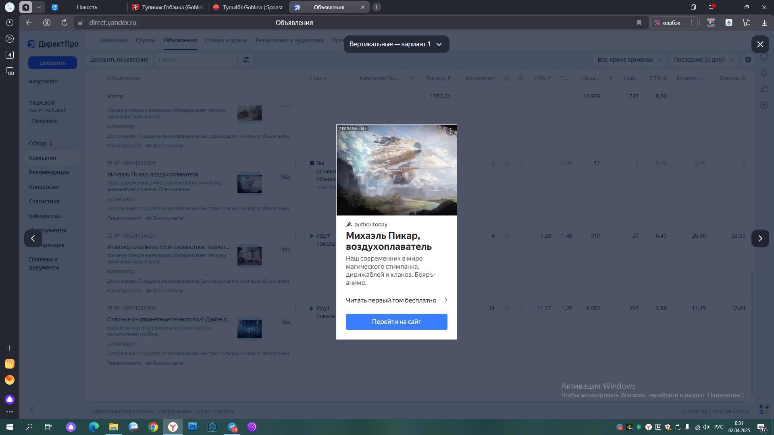Viewport: 774px width, 435px height.
Task: Open table column settings gear
Action: click(x=748, y=60)
